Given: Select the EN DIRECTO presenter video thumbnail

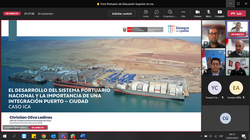Looking at the screenshot, I should point(238,29).
